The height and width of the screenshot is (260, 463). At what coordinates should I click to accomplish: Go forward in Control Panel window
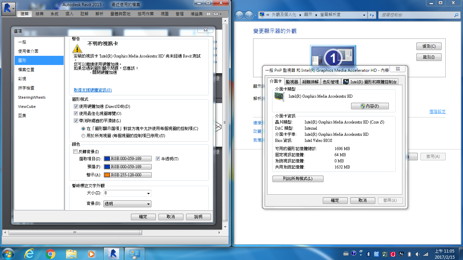(249, 15)
